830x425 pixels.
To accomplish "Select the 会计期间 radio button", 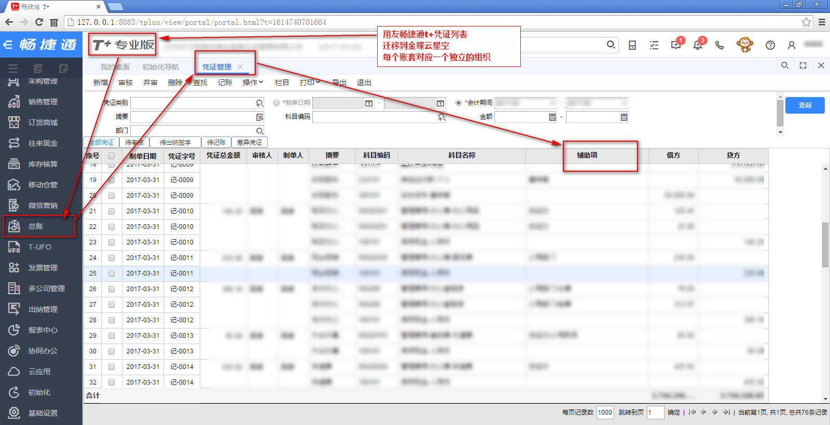I will (459, 103).
